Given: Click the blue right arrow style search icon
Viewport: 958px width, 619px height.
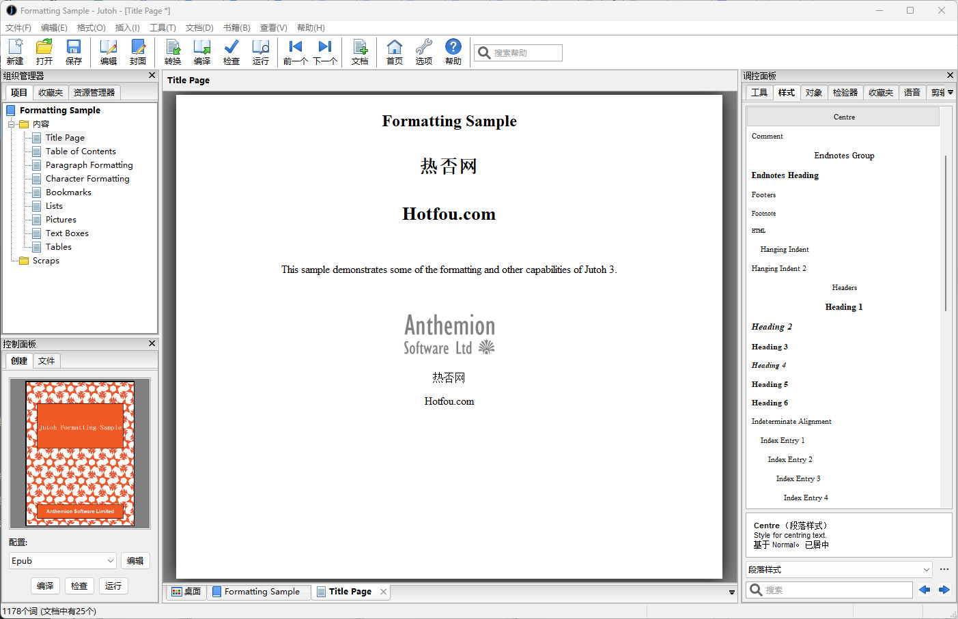Looking at the screenshot, I should (x=944, y=590).
